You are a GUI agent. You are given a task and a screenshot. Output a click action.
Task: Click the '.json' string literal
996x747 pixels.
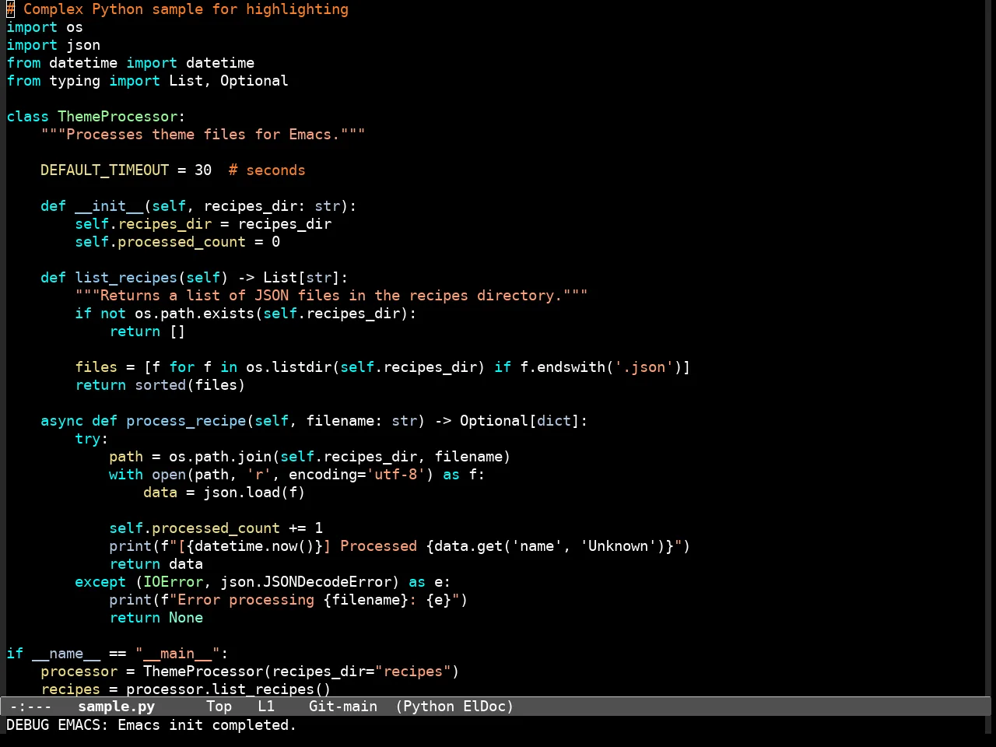(x=644, y=367)
